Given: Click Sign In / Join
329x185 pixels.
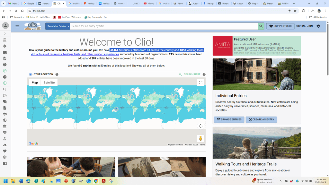Looking at the screenshot, I should point(304,26).
